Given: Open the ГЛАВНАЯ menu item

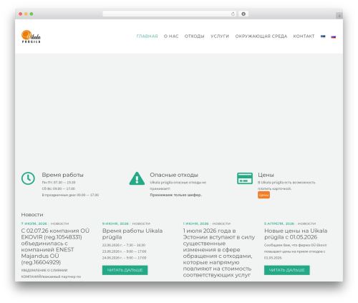Looking at the screenshot, I should 147,37.
